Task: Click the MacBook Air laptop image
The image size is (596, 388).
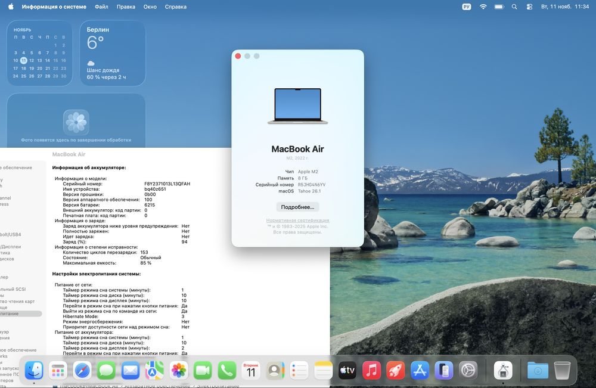Action: click(297, 105)
